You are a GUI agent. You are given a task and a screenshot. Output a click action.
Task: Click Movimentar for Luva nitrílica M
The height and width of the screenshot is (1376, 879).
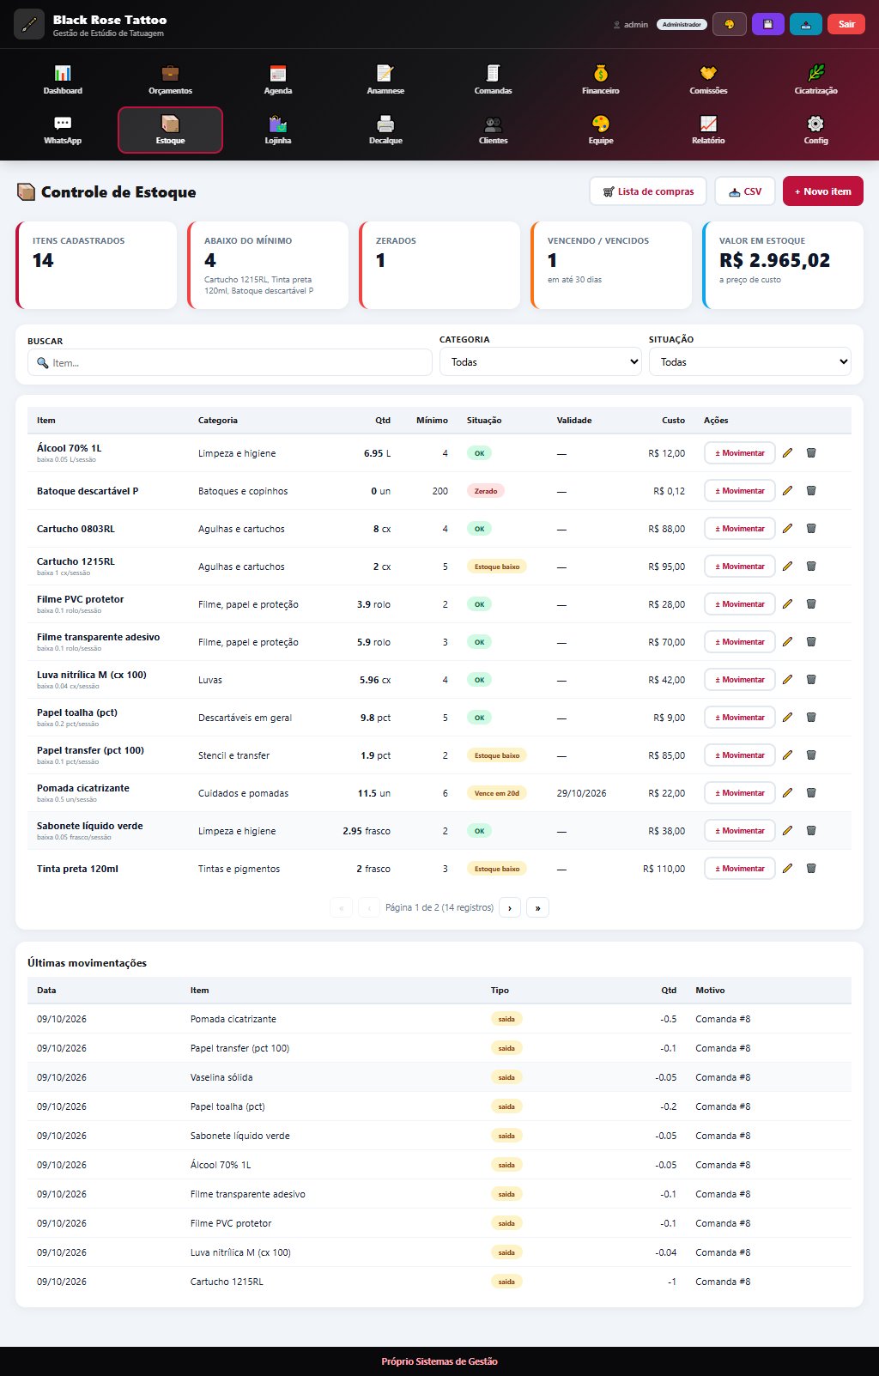point(740,679)
